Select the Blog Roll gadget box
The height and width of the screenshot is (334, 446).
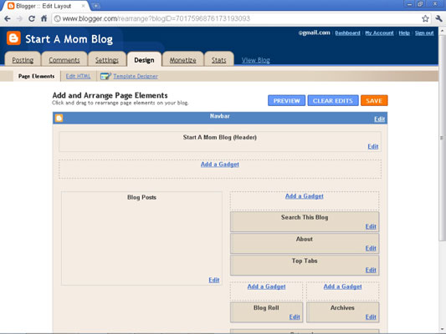pyautogui.click(x=267, y=312)
